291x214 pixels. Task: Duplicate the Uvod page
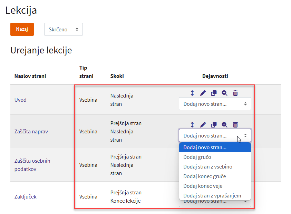pyautogui.click(x=214, y=93)
